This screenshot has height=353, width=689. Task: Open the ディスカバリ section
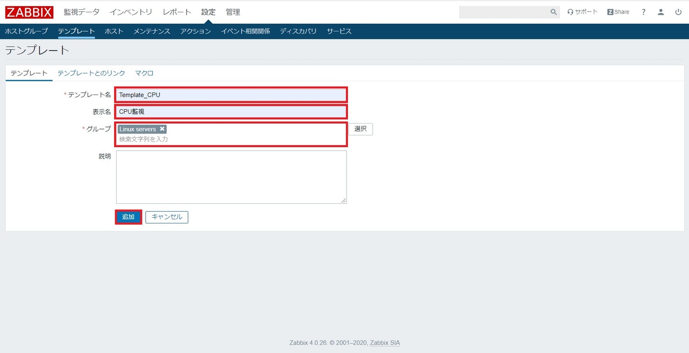297,31
